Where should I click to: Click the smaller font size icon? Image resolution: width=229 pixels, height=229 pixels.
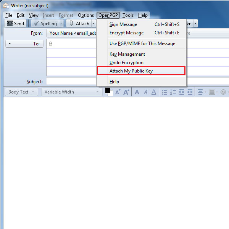pos(118,92)
